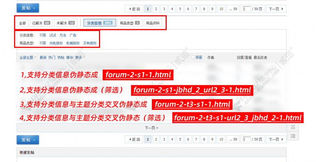
Task: Go to page 5 in upper pager
Action: point(180,9)
